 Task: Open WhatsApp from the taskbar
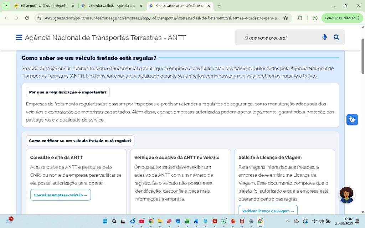[224, 221]
